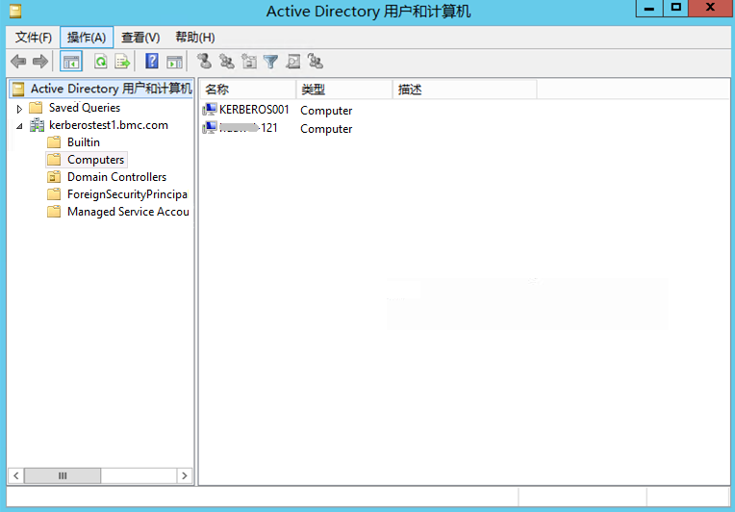This screenshot has height=512, width=735.
Task: Sort by the 描述 column header
Action: [x=465, y=90]
